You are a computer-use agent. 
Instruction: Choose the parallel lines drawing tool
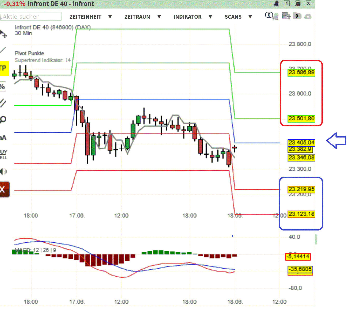[3, 103]
